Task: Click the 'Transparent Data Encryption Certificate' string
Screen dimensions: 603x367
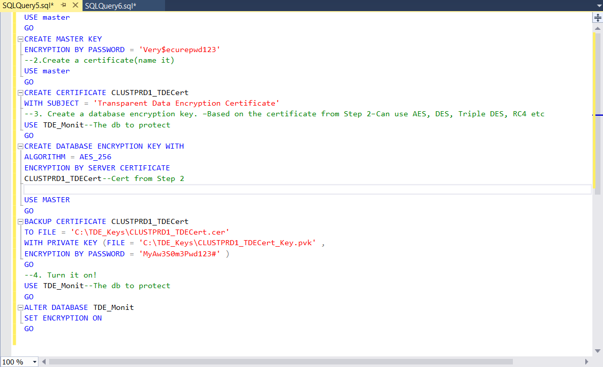Action: [186, 103]
